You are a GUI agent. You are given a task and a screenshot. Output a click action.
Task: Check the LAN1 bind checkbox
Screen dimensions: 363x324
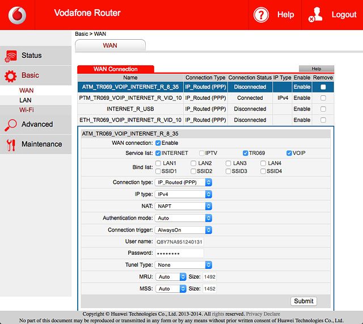(x=158, y=163)
